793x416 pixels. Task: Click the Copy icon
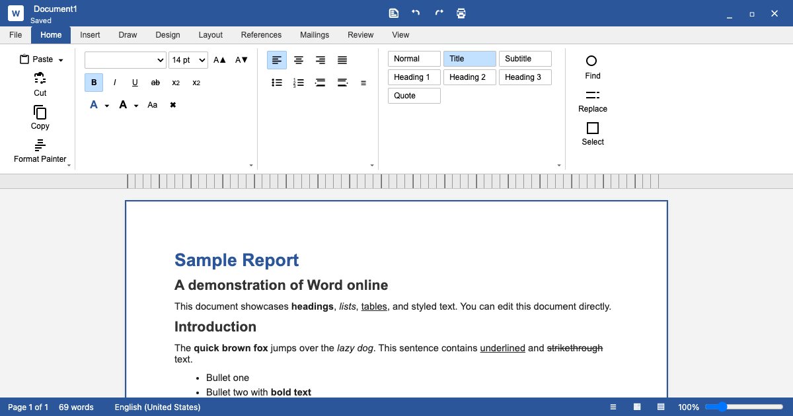tap(40, 112)
